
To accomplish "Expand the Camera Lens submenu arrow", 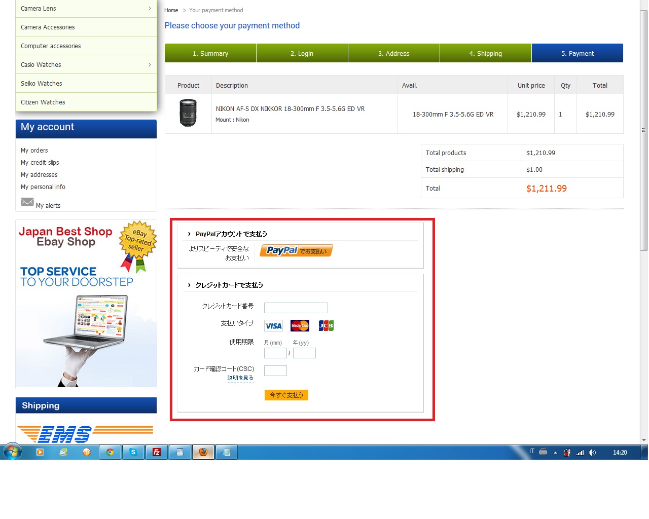I will (150, 8).
